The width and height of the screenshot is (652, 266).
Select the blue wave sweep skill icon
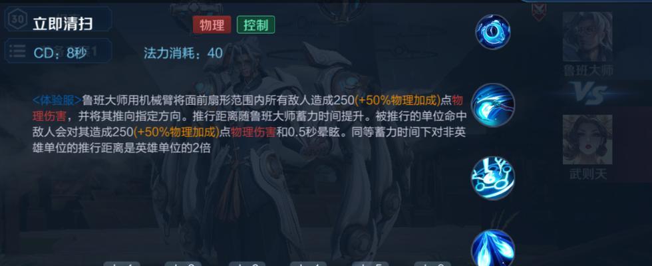pyautogui.click(x=493, y=105)
